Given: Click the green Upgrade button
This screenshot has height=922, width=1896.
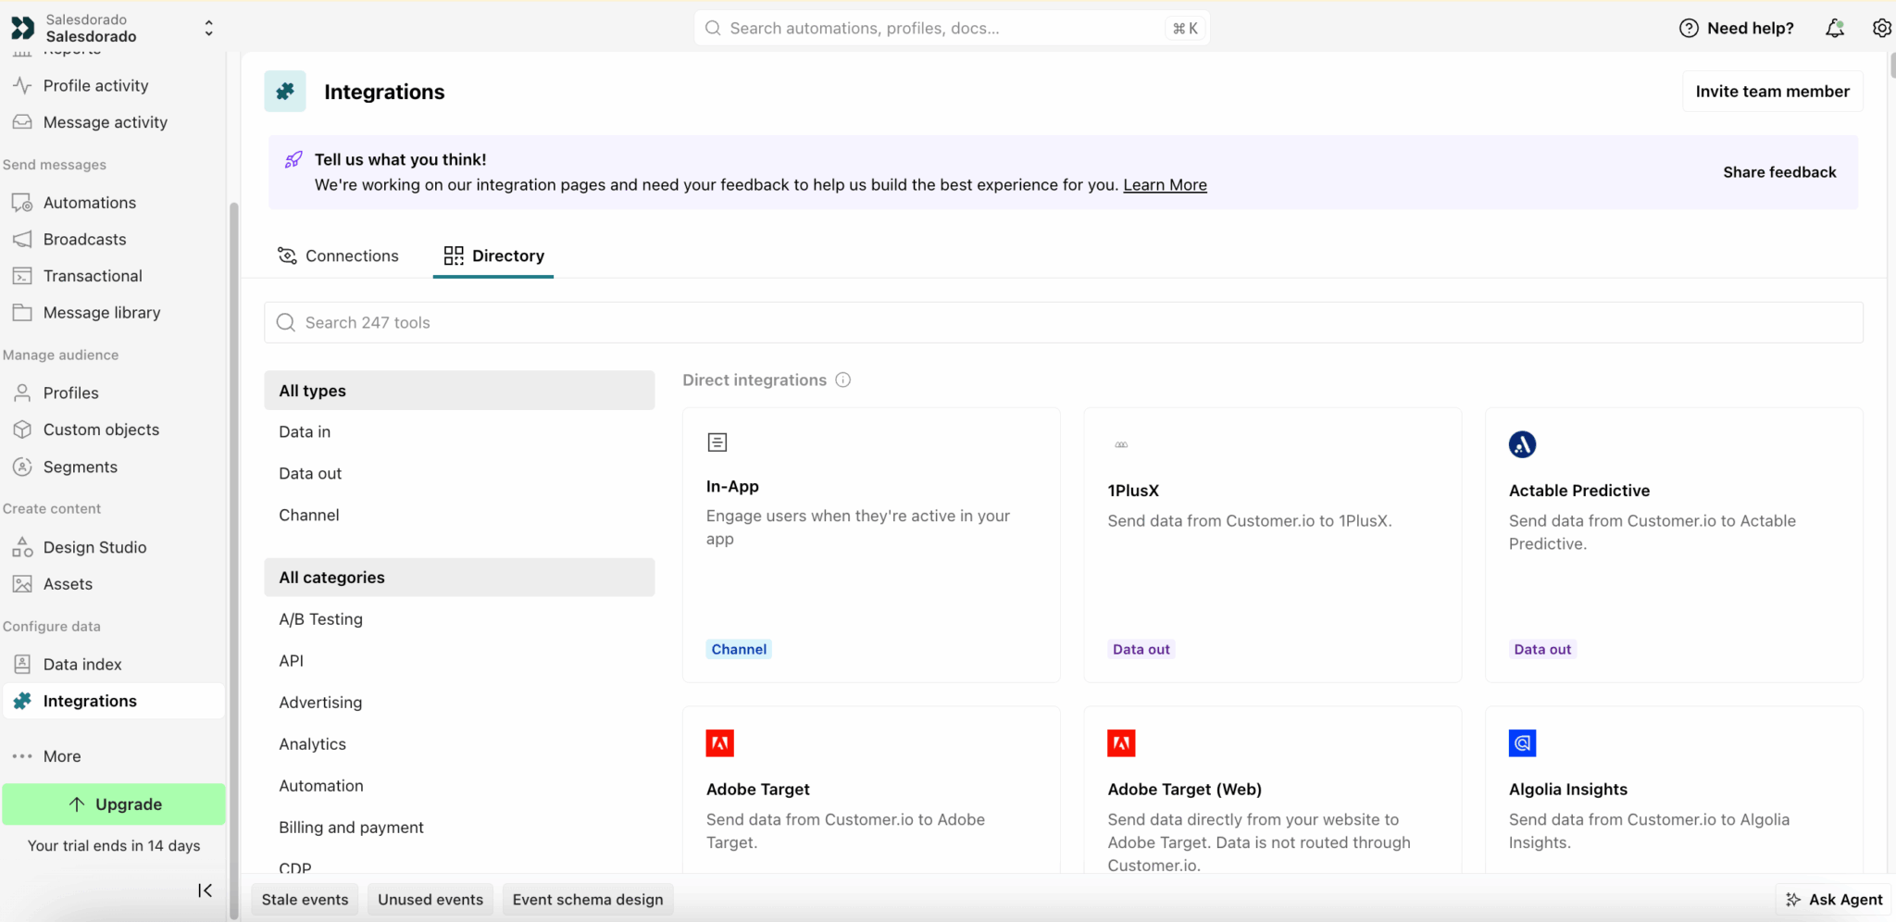Looking at the screenshot, I should tap(114, 804).
